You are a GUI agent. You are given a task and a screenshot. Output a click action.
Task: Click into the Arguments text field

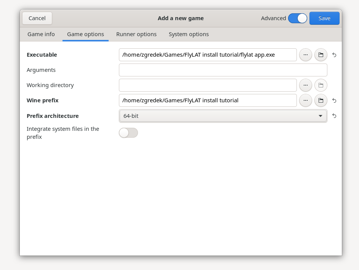pos(223,70)
